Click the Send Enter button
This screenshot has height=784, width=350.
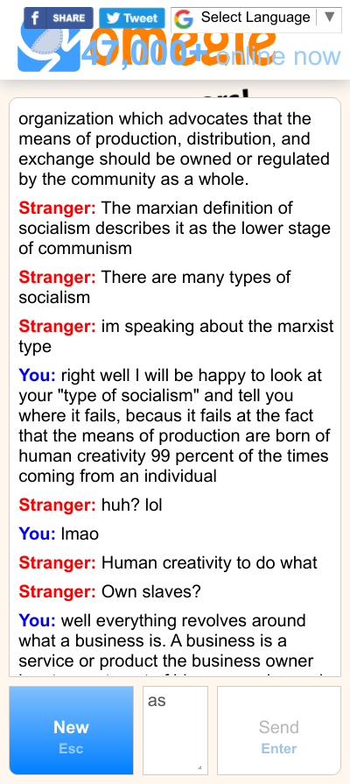coord(279,731)
